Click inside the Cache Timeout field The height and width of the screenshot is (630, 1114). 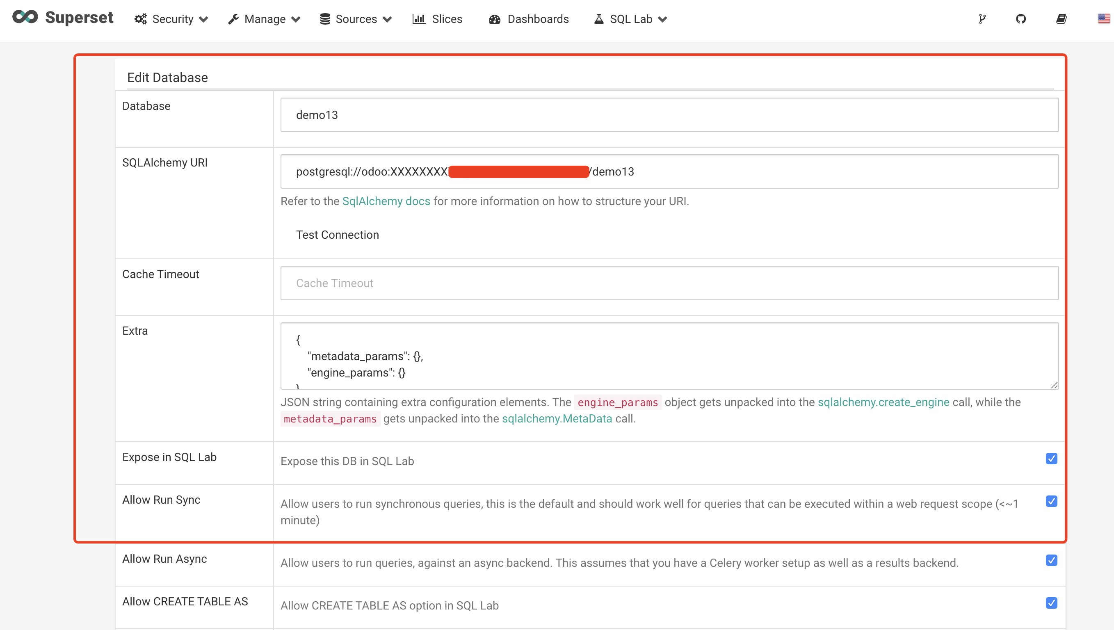click(669, 283)
